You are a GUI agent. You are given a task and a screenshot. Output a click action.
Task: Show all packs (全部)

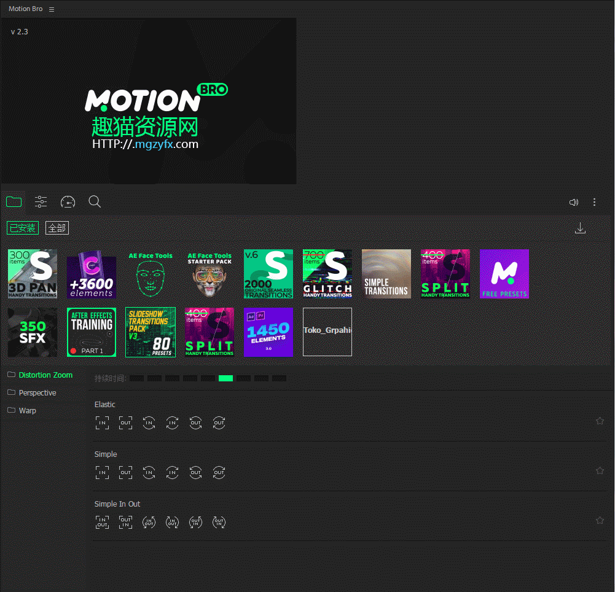tap(57, 228)
